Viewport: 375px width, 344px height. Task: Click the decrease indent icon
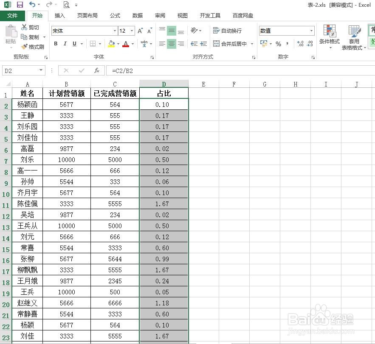[x=194, y=44]
